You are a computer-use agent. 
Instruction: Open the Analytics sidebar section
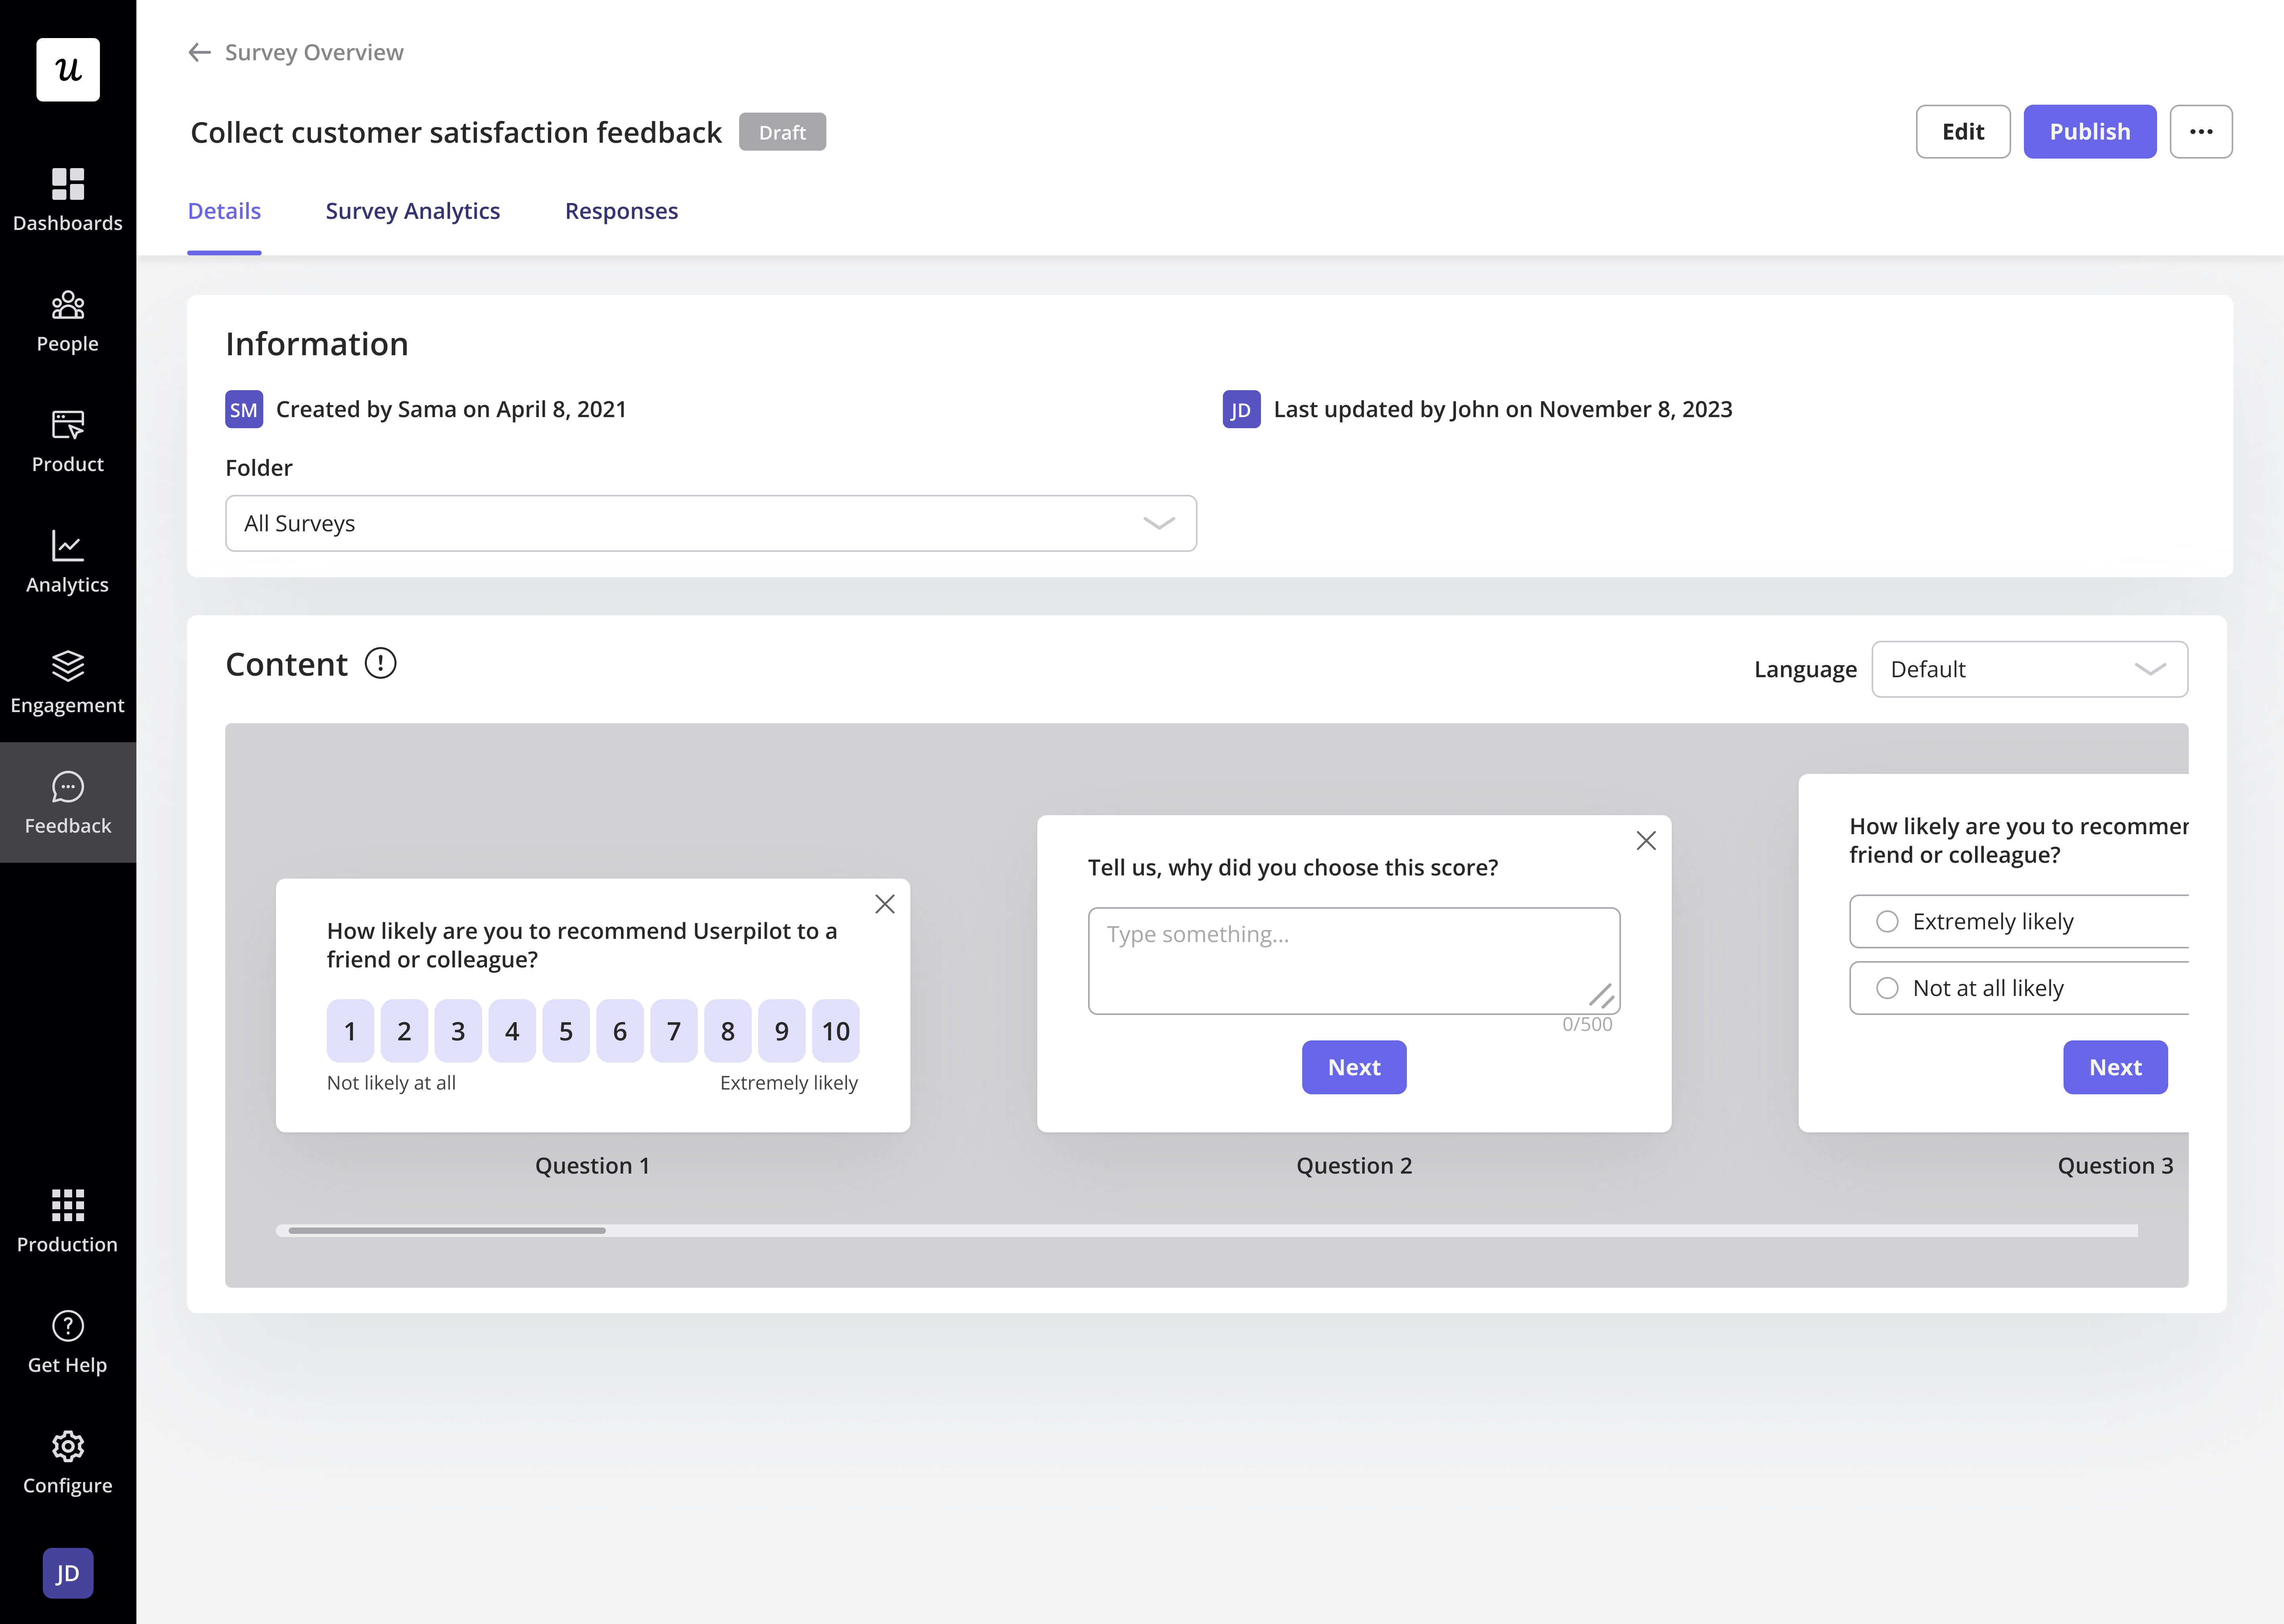tap(68, 561)
